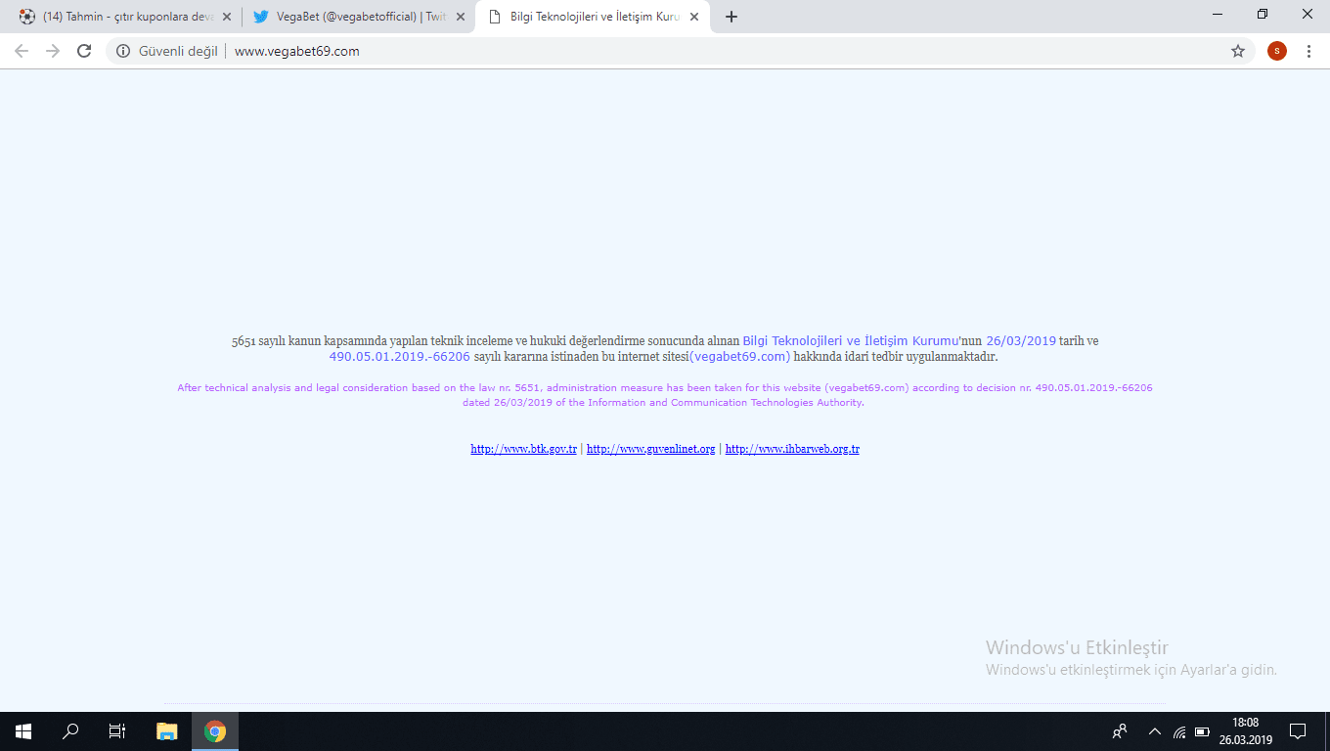Viewport: 1330px width, 751px height.
Task: Open taskbar search magnifier
Action: coord(70,731)
